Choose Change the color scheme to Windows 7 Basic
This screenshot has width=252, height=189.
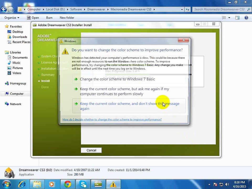(129, 79)
